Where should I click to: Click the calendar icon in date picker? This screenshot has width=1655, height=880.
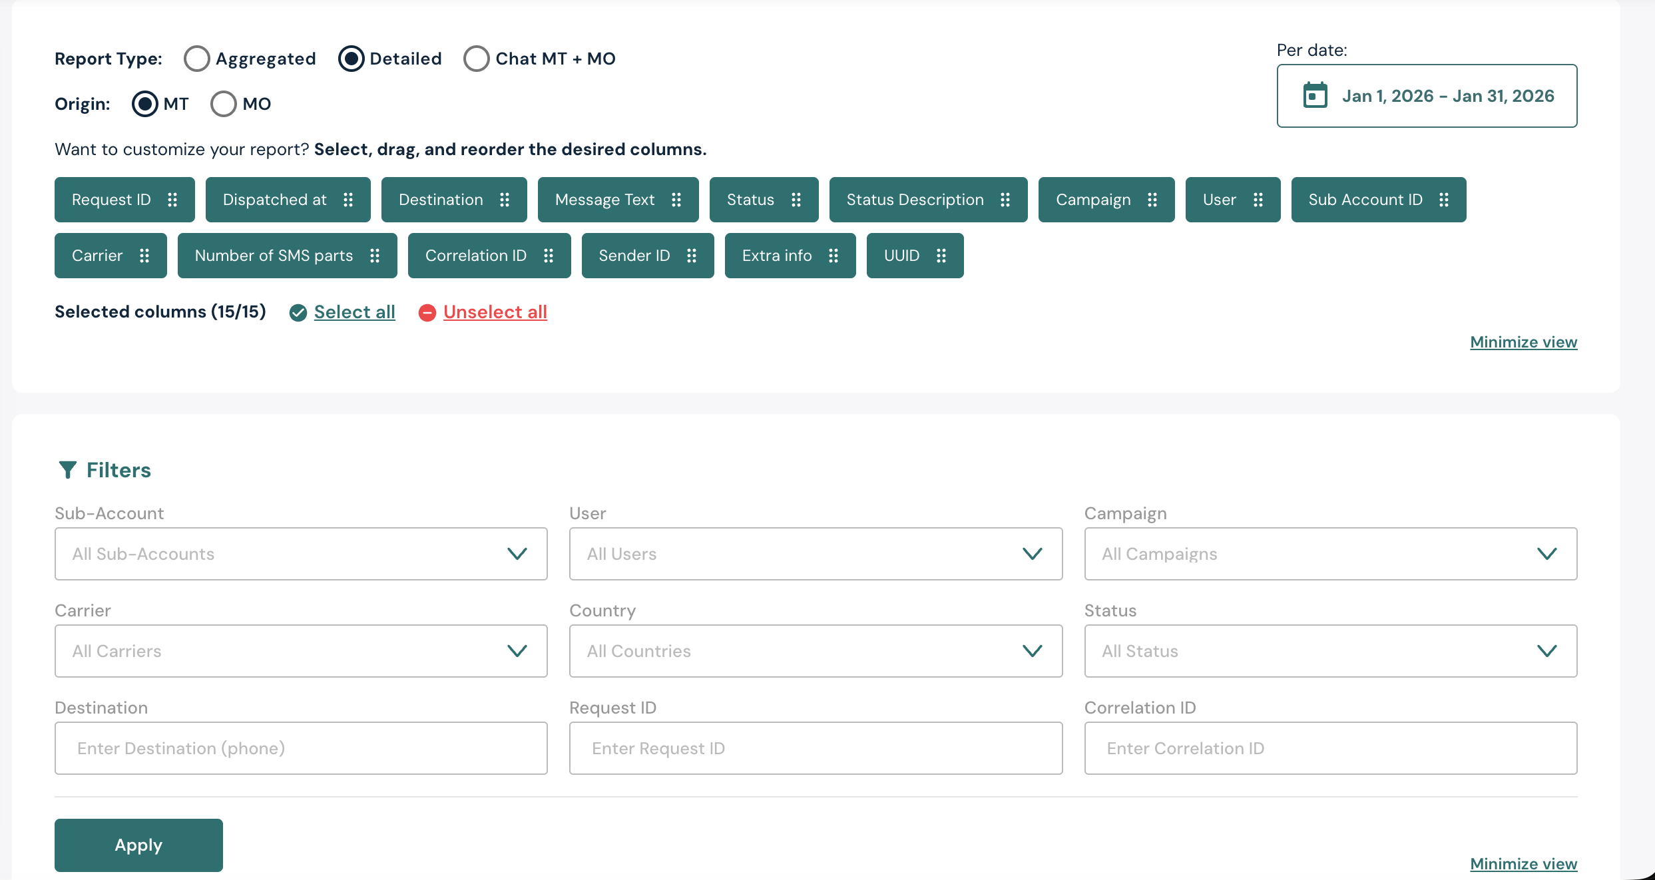pos(1315,96)
